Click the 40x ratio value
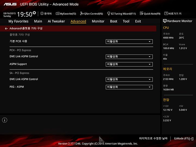Image resolution: width=196 pixels, height=147 pixels. click(165, 59)
